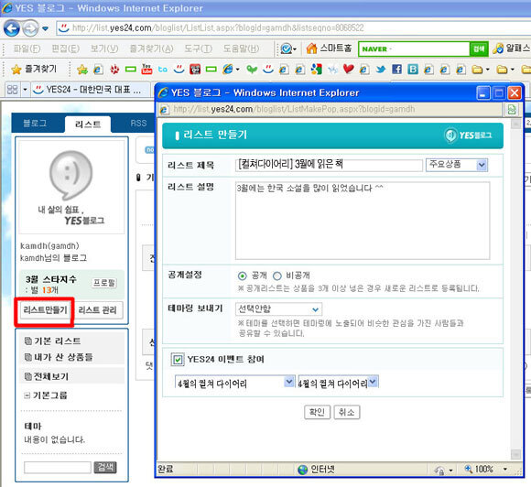Go back with the browser Back arrow
This screenshot has height=487, width=531.
pos(12,28)
